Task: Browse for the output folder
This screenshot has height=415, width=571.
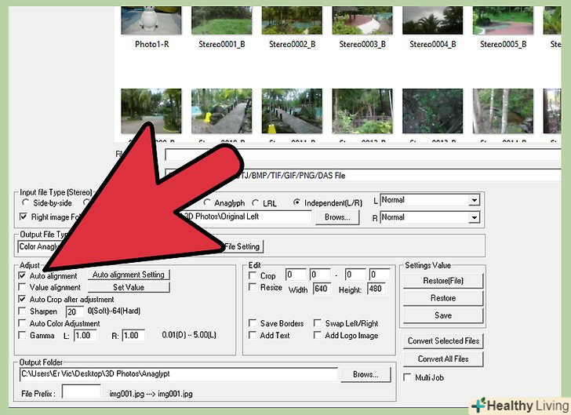Action: [x=366, y=374]
